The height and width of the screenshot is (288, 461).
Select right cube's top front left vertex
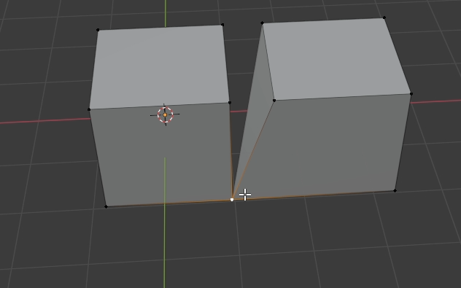coord(274,101)
